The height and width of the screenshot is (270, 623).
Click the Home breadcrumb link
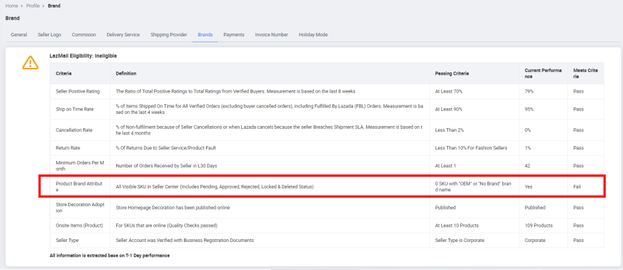tap(12, 6)
